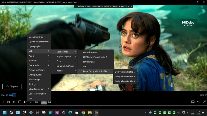The width and height of the screenshot is (207, 116).
Task: Click the empty bar below playback controls
Action: click(x=103, y=107)
